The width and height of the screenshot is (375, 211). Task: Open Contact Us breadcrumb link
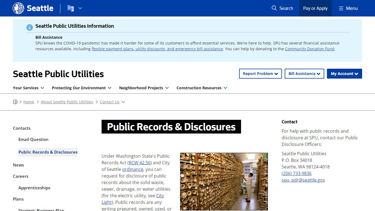point(110,102)
